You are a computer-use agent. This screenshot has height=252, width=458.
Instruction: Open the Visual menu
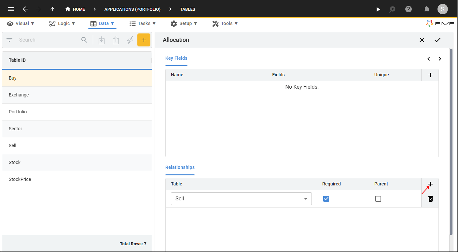21,23
